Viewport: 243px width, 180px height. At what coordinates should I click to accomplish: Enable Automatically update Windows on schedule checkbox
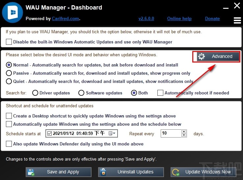[x=9, y=124]
